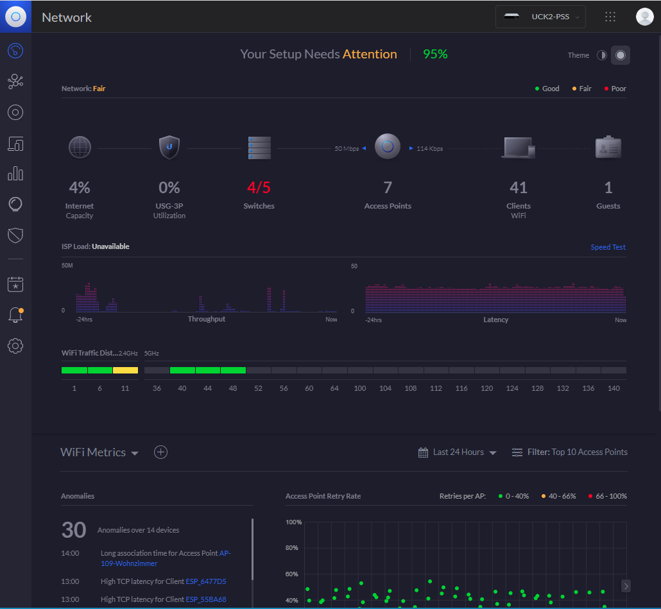Open the Devices circle icon in sidebar
This screenshot has height=609, width=661.
pyautogui.click(x=15, y=112)
